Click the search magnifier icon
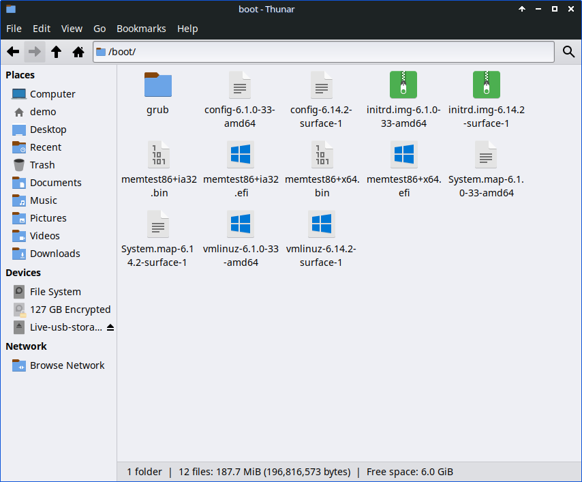582x482 pixels. point(568,52)
